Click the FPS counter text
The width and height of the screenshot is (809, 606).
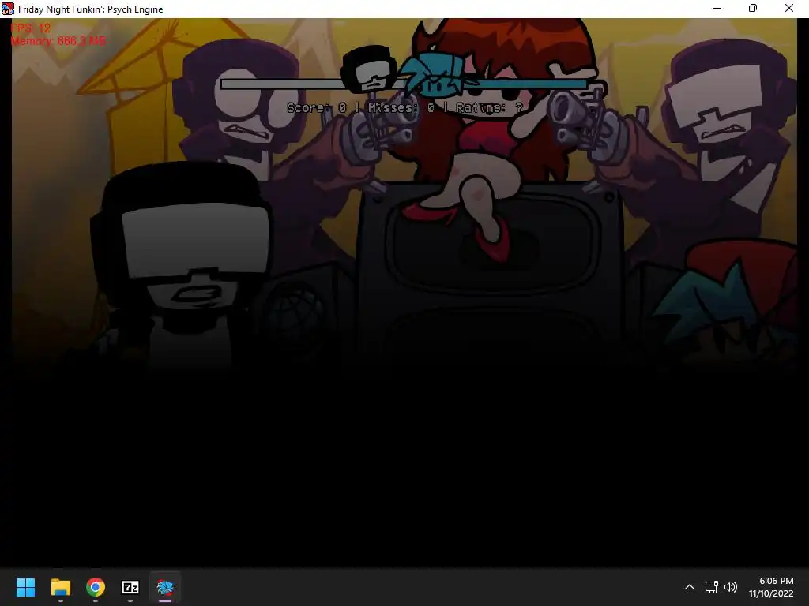click(31, 28)
